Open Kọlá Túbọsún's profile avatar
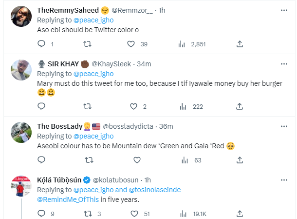The image size is (297, 219). [21, 185]
